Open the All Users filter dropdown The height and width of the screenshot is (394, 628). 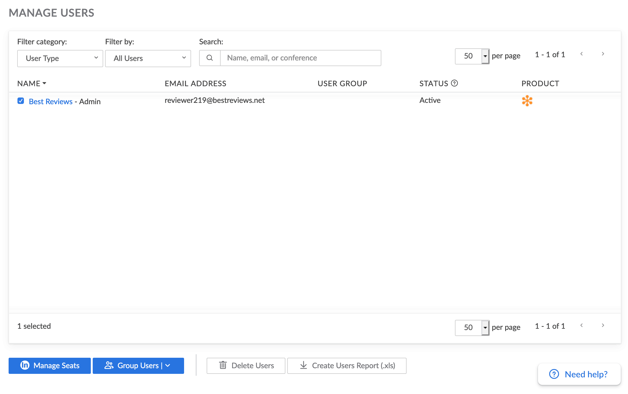point(148,58)
